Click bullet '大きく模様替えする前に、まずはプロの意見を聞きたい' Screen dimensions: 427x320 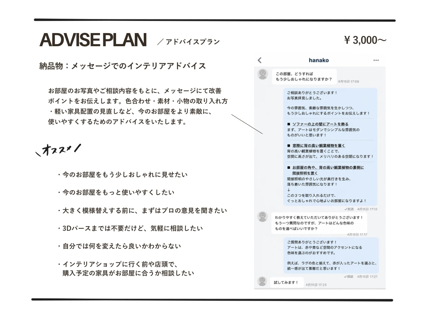[x=142, y=210]
